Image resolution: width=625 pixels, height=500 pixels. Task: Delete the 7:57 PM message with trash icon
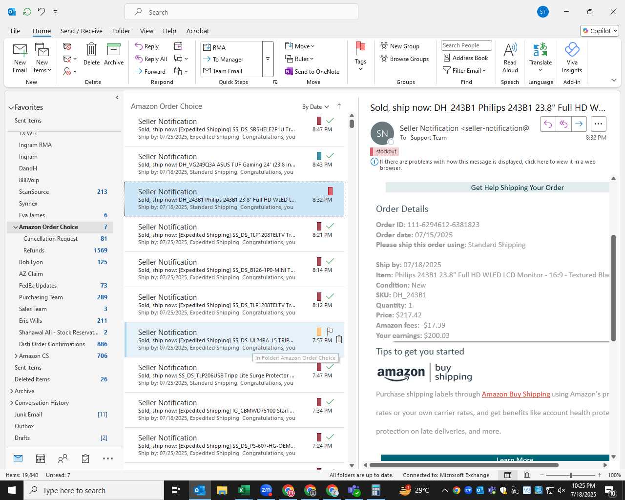[x=339, y=339]
